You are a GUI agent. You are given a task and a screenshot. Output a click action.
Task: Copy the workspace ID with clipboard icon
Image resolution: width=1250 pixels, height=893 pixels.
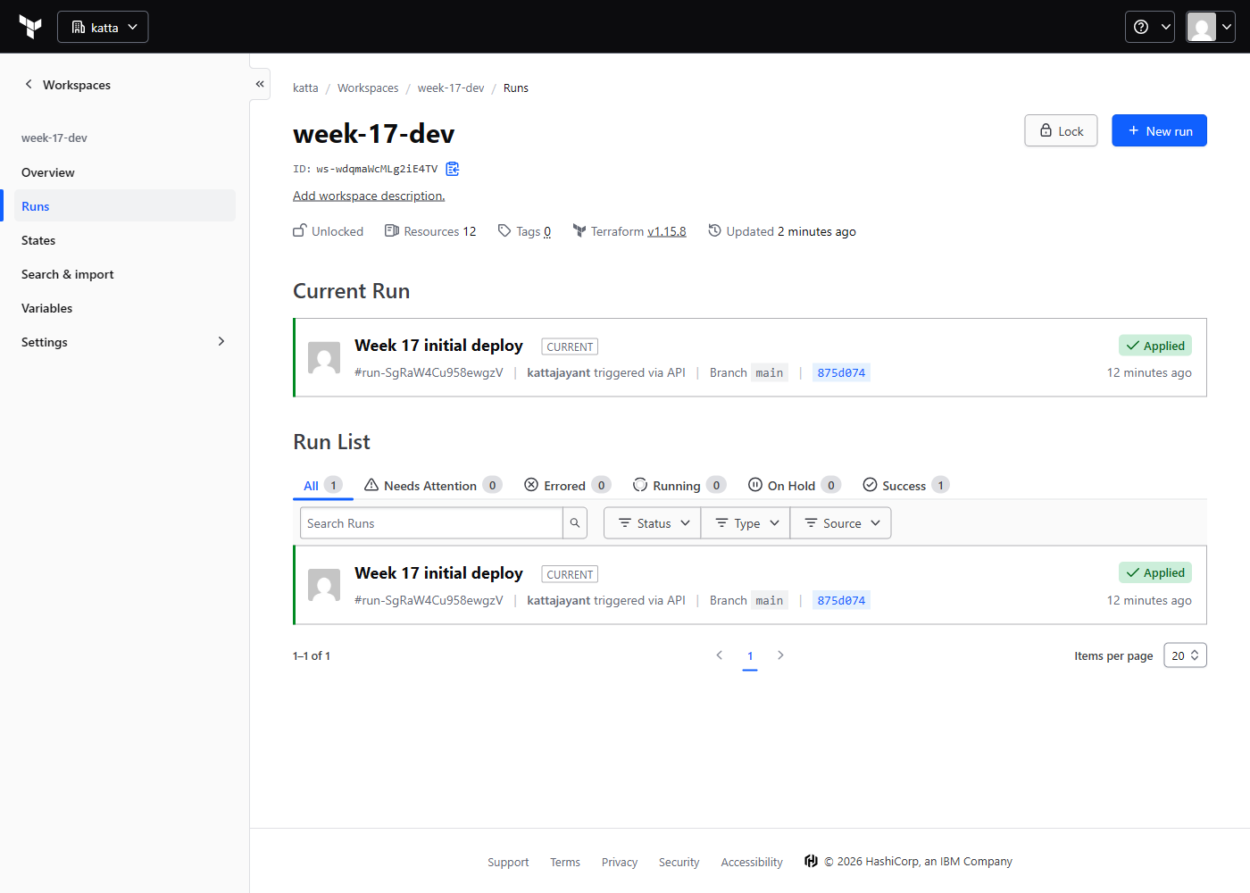point(453,169)
